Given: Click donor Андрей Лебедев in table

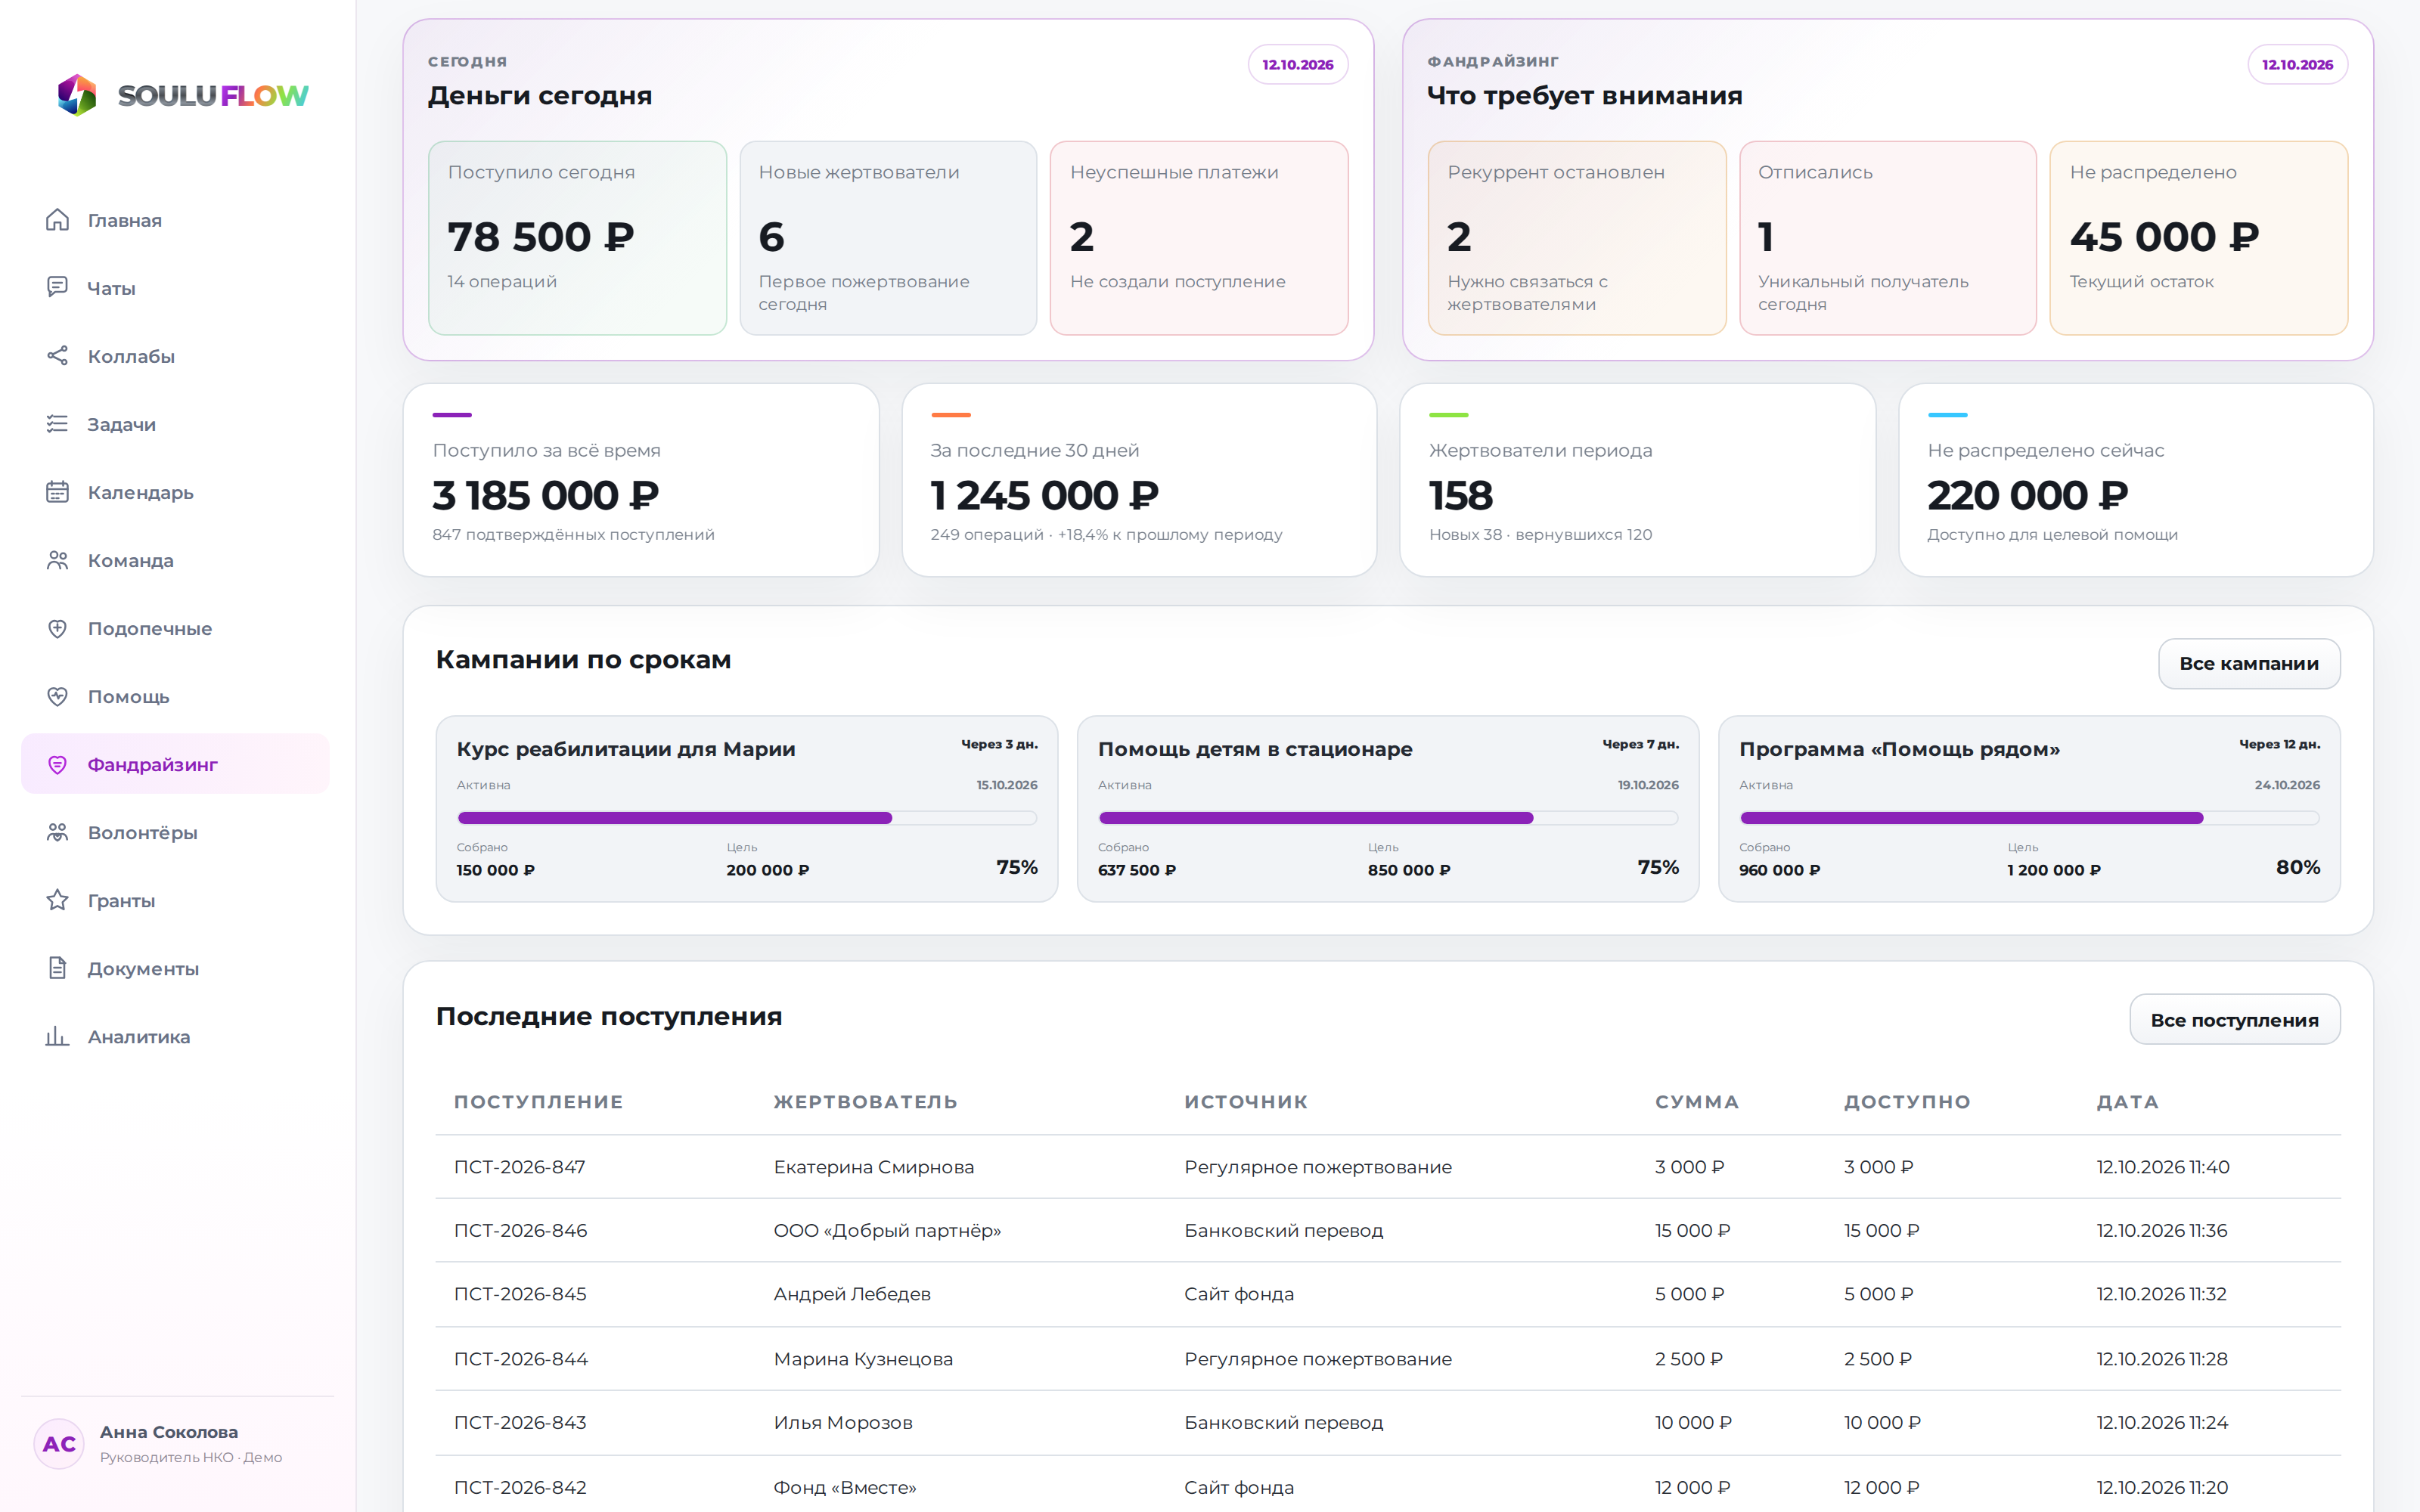Looking at the screenshot, I should tap(852, 1294).
